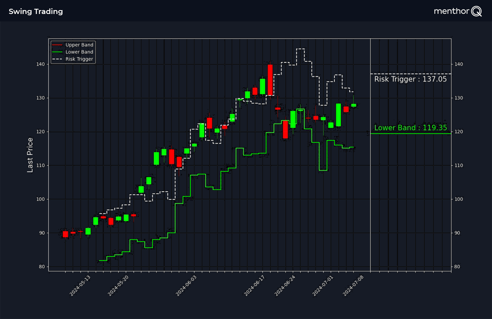Click the menthor Q logo icon
The width and height of the screenshot is (492, 319).
476,11
